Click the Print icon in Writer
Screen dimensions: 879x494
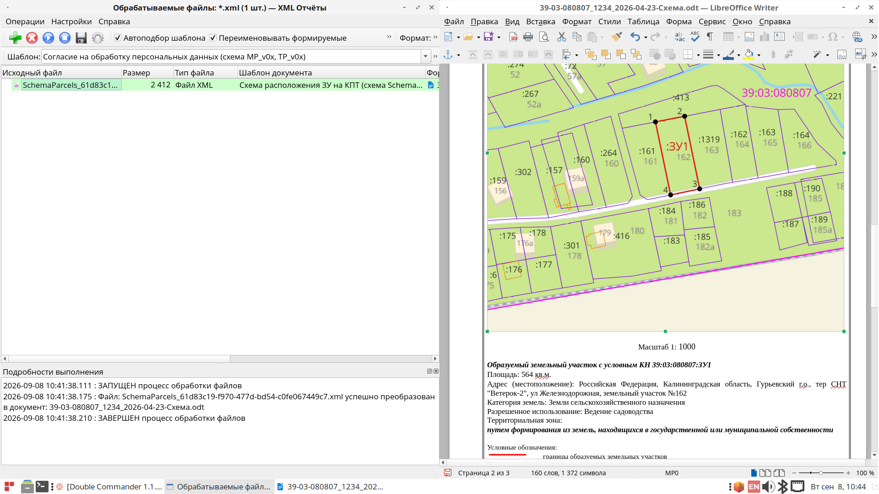528,37
